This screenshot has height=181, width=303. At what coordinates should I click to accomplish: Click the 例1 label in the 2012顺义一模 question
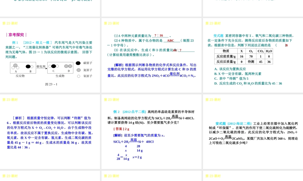15,43
